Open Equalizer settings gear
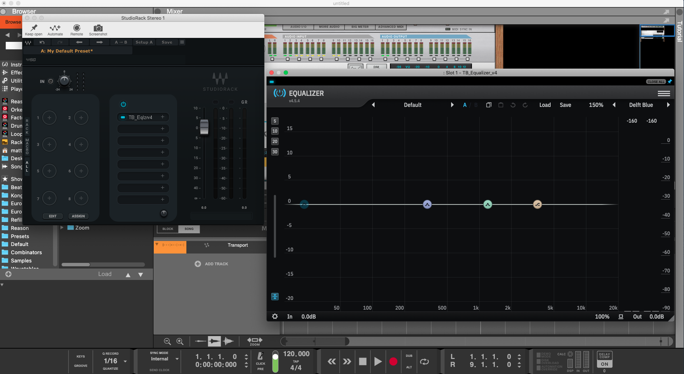The width and height of the screenshot is (684, 374). (x=275, y=316)
